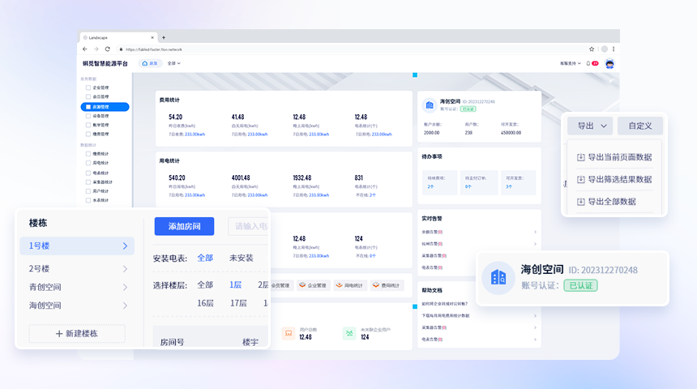Viewport: 697px width, 389px height.
Task: Open new browser tab with plus icon
Action: 164,37
